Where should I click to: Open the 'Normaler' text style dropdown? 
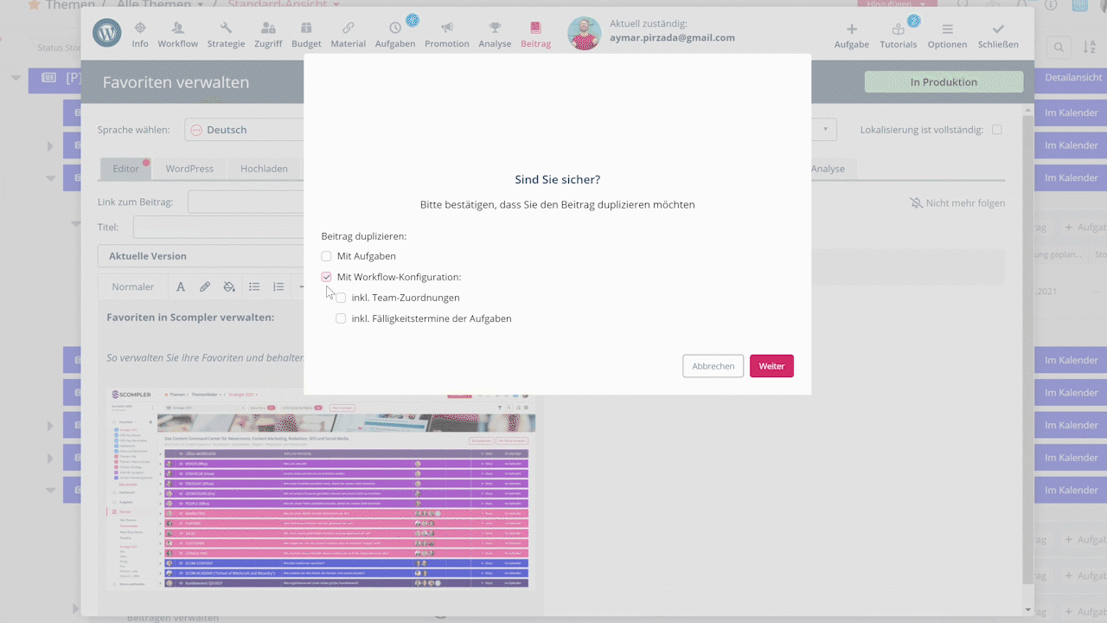132,287
